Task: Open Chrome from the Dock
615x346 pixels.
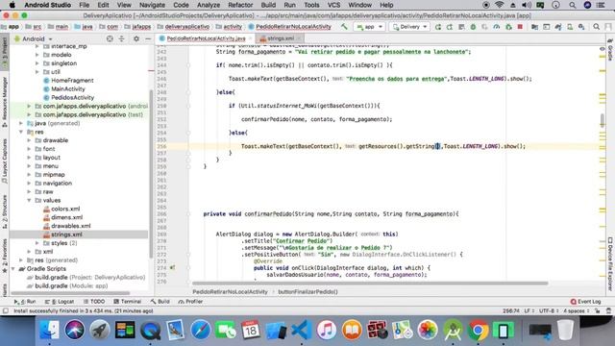Action: 479,330
